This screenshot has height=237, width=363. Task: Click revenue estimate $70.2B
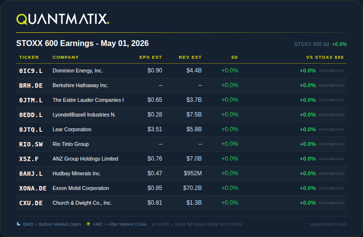[192, 188]
